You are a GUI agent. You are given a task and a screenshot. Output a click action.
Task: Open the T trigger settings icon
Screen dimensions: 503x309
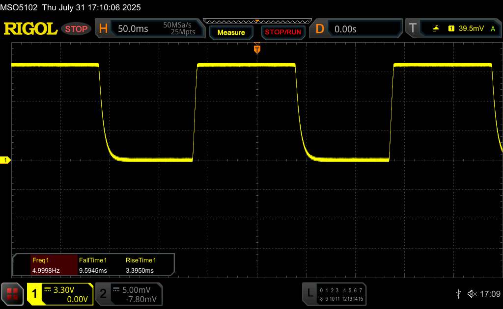coord(412,29)
